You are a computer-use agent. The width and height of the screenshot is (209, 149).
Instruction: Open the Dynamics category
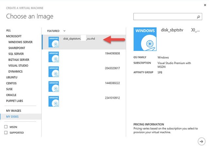click(x=15, y=71)
